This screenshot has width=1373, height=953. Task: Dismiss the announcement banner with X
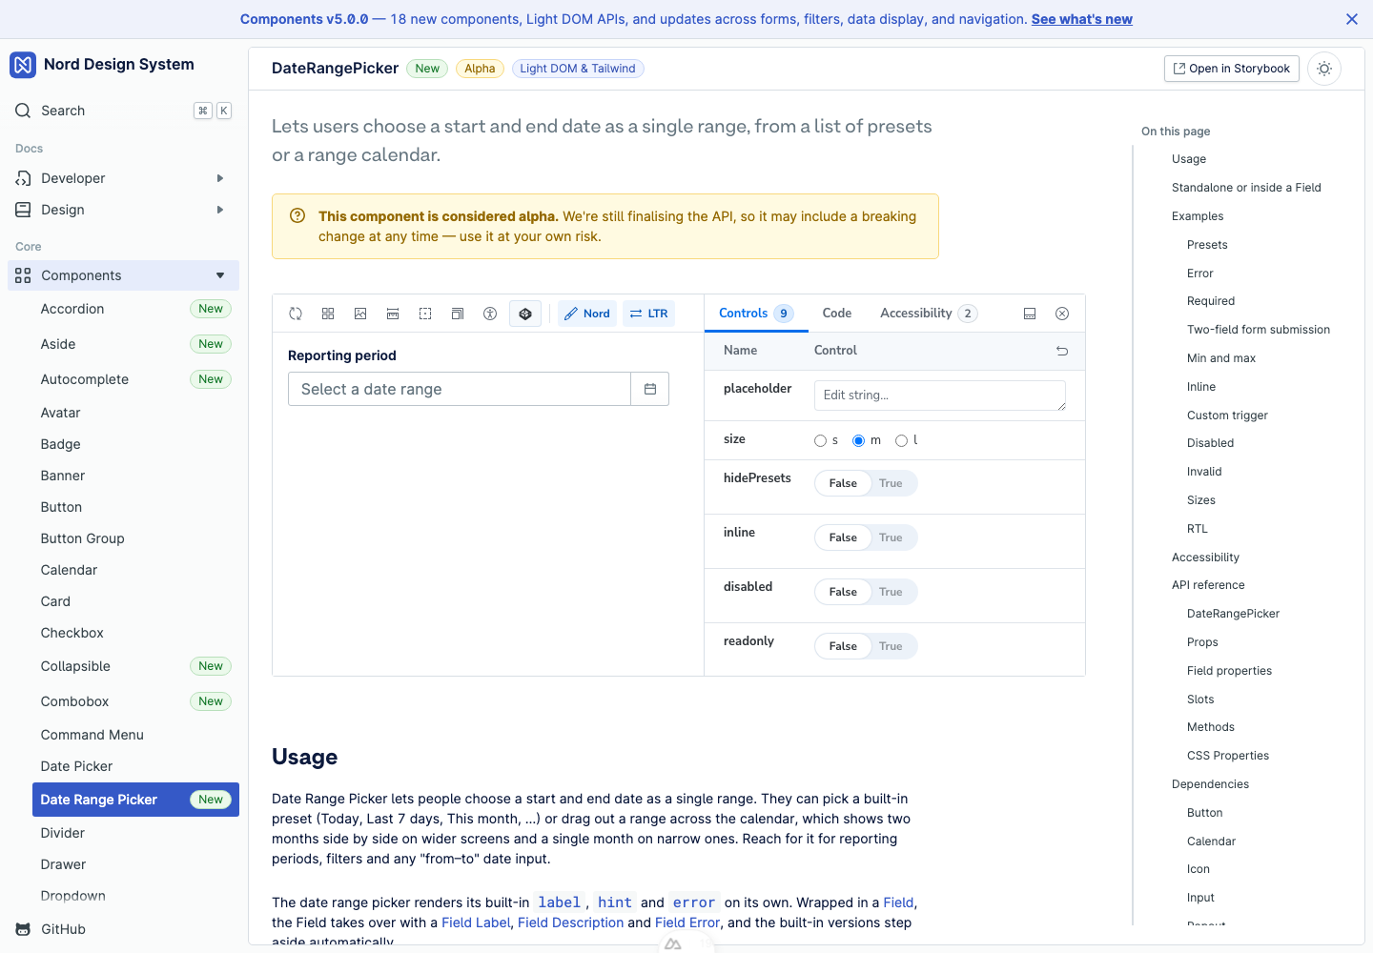click(x=1352, y=19)
